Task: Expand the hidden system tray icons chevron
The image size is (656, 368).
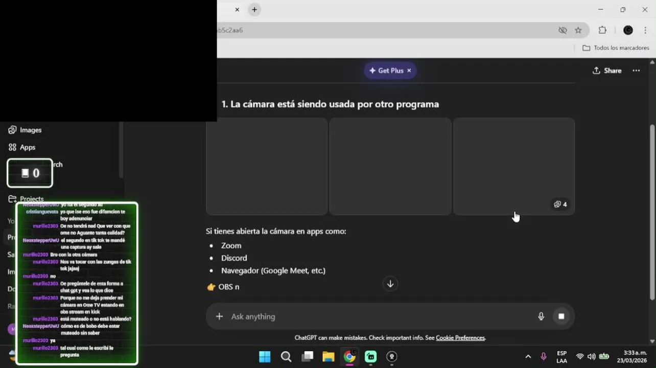Action: [x=528, y=357]
